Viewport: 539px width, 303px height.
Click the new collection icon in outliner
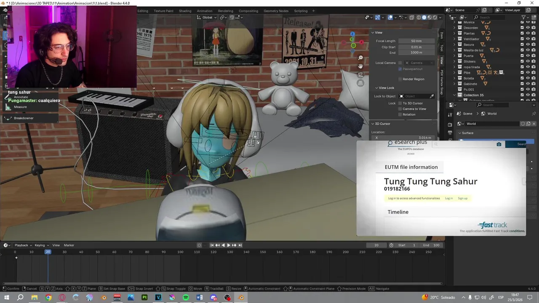pyautogui.click(x=533, y=17)
